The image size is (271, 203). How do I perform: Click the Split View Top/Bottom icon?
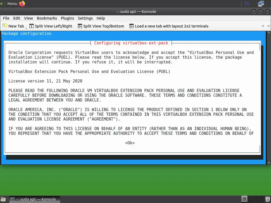pyautogui.click(x=80, y=26)
